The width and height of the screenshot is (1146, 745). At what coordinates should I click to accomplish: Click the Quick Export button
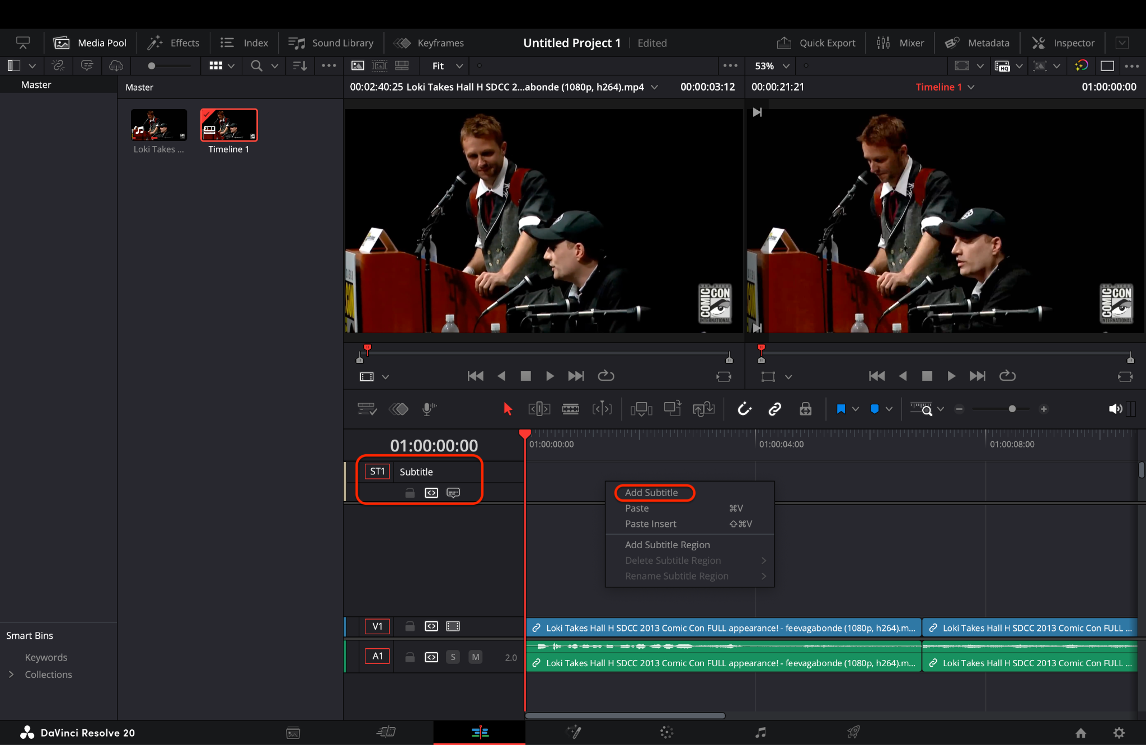(816, 43)
